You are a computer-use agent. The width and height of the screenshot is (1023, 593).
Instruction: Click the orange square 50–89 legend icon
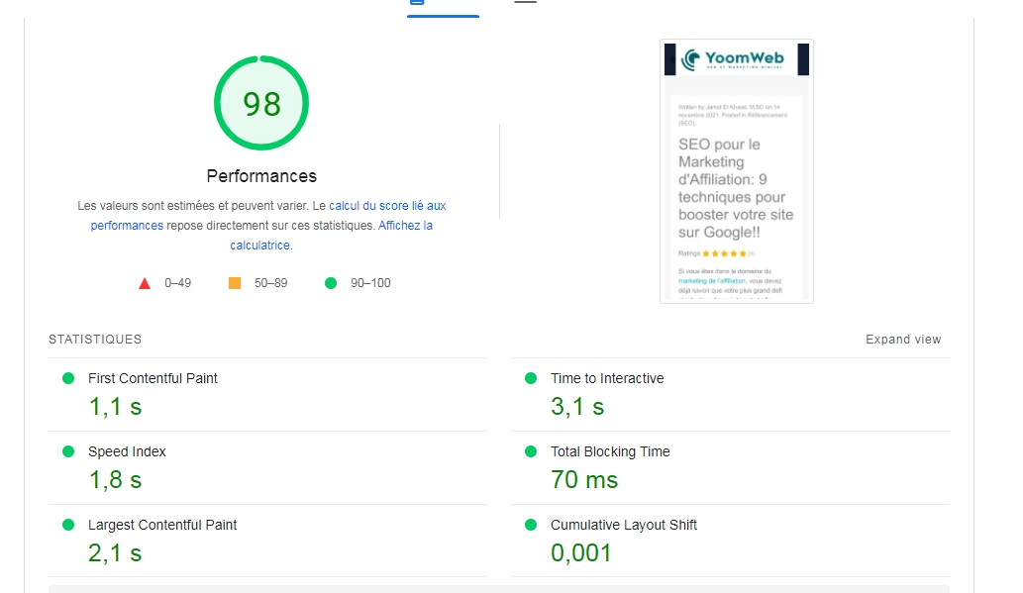click(235, 283)
